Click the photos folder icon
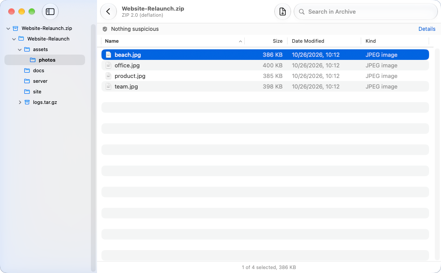The height and width of the screenshot is (273, 441). (33, 60)
